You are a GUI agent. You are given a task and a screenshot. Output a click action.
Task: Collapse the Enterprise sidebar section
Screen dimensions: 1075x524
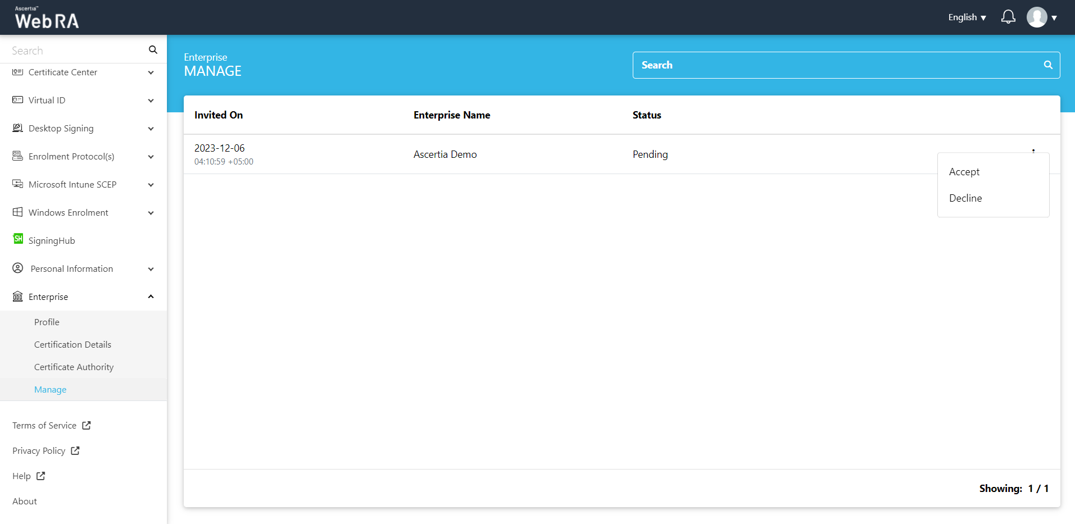click(x=151, y=297)
